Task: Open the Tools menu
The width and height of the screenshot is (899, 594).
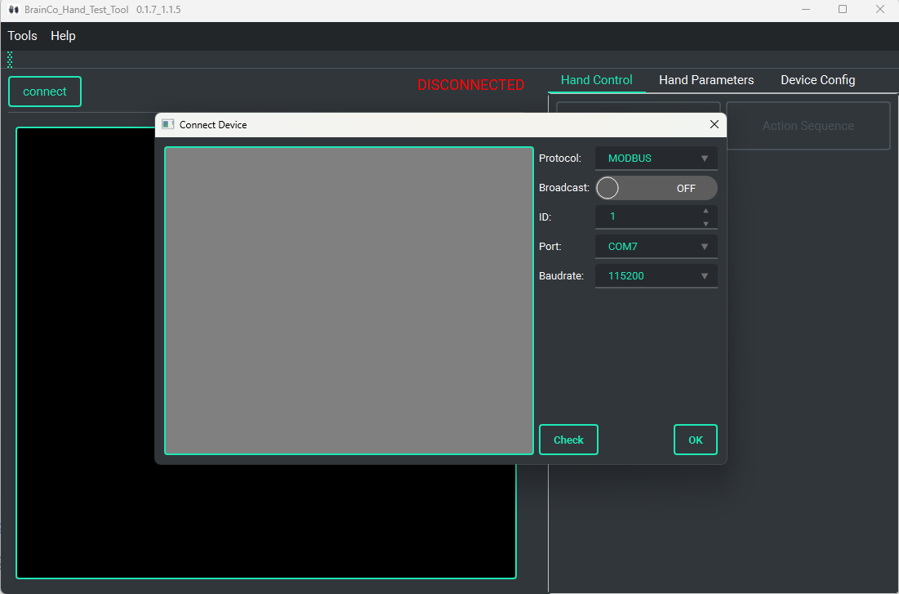Action: (23, 36)
